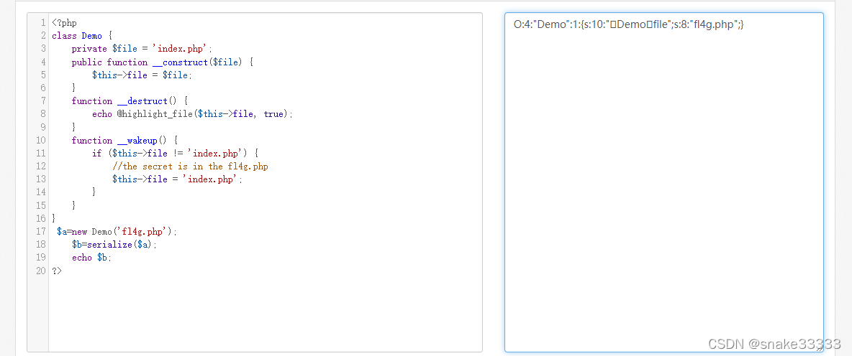852x356 pixels.
Task: Click the closing '?>' tag line
Action: 57,271
